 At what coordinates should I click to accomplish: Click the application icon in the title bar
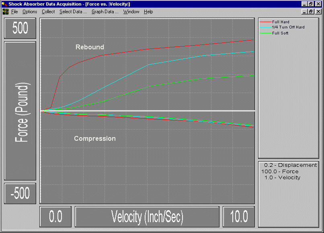(x=4, y=4)
